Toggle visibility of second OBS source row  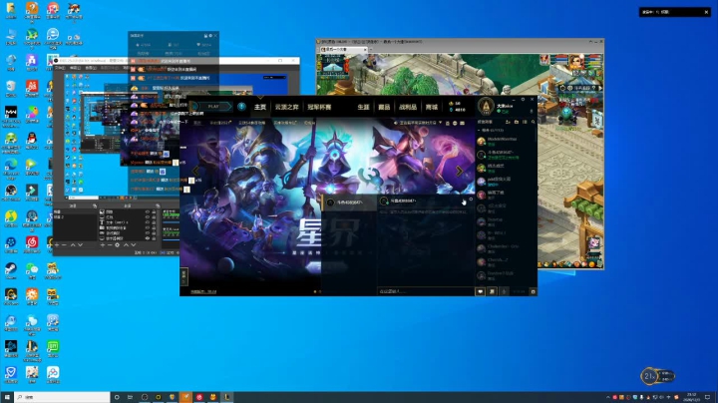click(x=148, y=217)
